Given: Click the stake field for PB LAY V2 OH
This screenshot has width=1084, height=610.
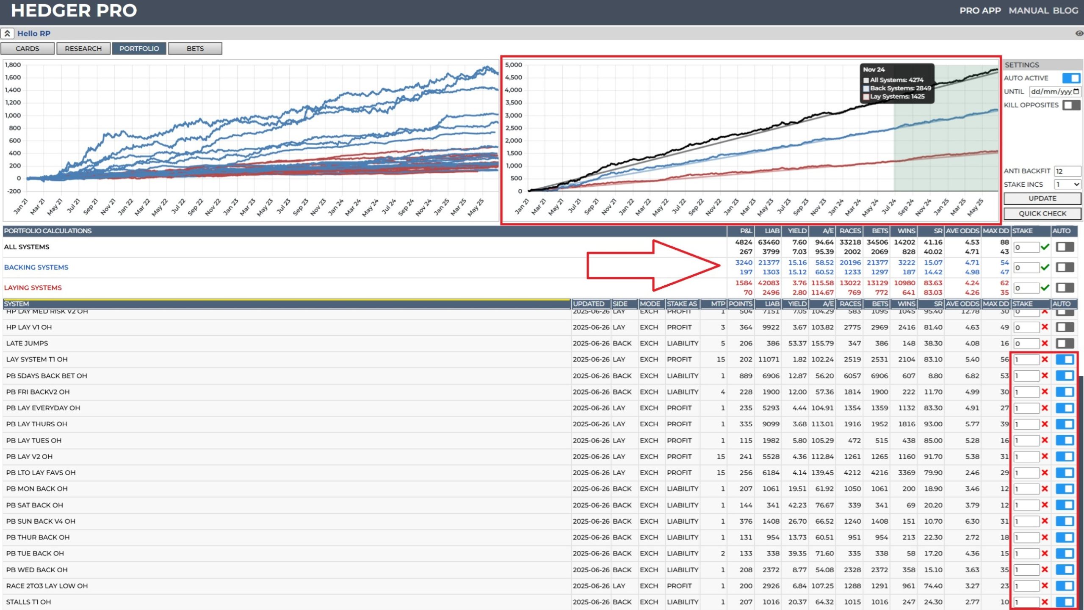Looking at the screenshot, I should [x=1026, y=457].
